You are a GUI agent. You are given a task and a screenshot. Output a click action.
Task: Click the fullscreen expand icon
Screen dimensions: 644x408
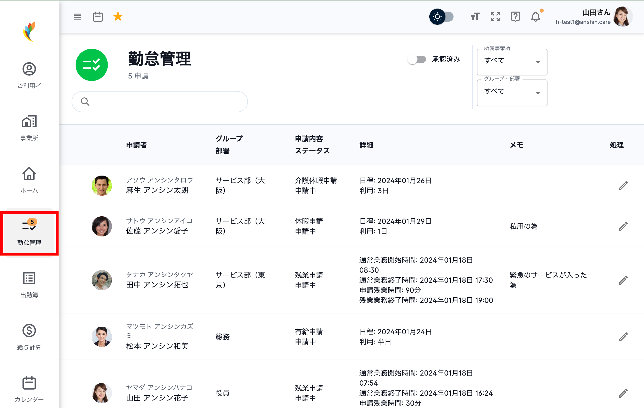pyautogui.click(x=495, y=17)
